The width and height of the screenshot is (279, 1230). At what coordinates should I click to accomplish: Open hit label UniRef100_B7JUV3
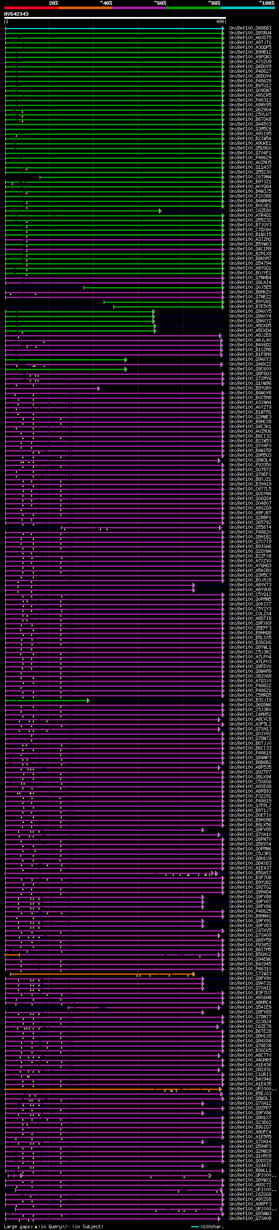pyautogui.click(x=250, y=225)
